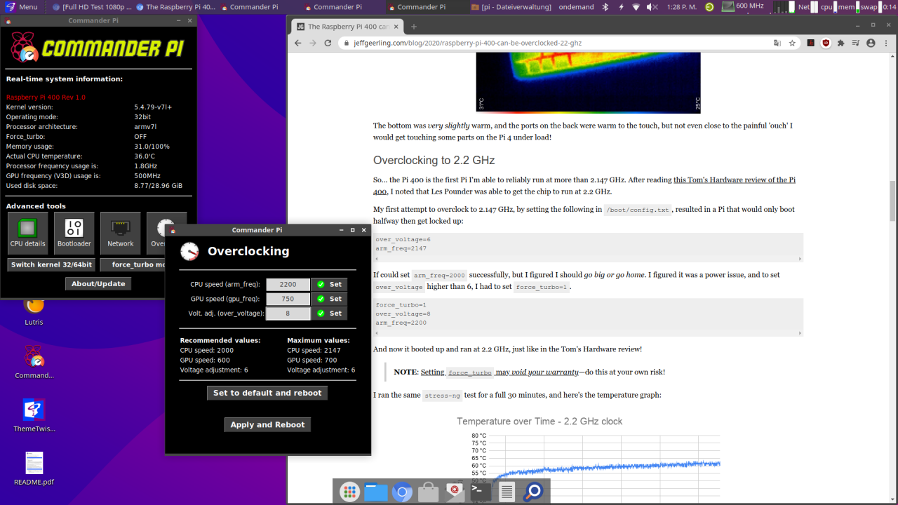
Task: Click the green update notifier tray icon
Action: pos(710,7)
